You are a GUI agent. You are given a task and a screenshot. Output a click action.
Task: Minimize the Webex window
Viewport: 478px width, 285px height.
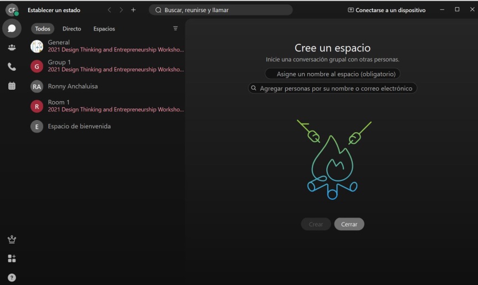tap(442, 10)
